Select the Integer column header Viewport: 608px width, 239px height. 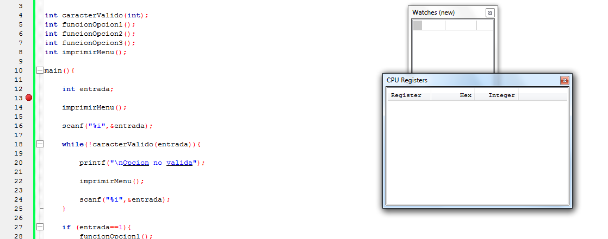click(495, 95)
